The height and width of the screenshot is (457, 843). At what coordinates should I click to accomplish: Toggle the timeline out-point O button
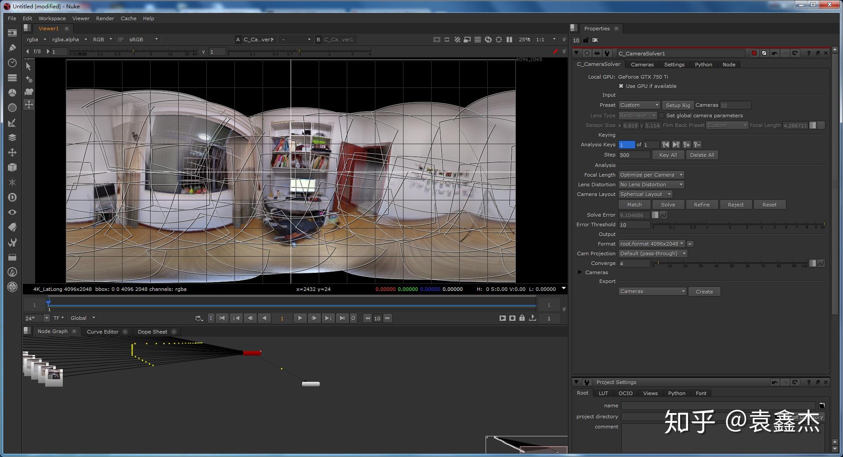click(x=353, y=318)
